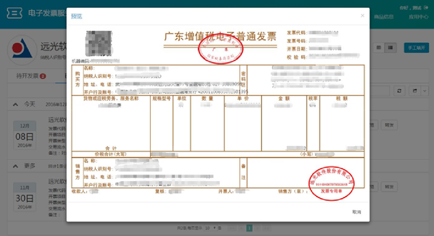Viewport: 434px width, 236px height.
Task: Click the 远光 company logo avatar
Action: [20, 49]
